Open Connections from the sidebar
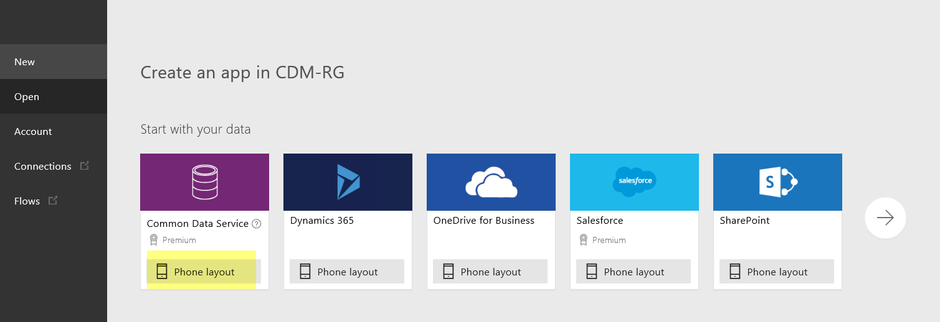This screenshot has width=940, height=322. click(x=42, y=166)
